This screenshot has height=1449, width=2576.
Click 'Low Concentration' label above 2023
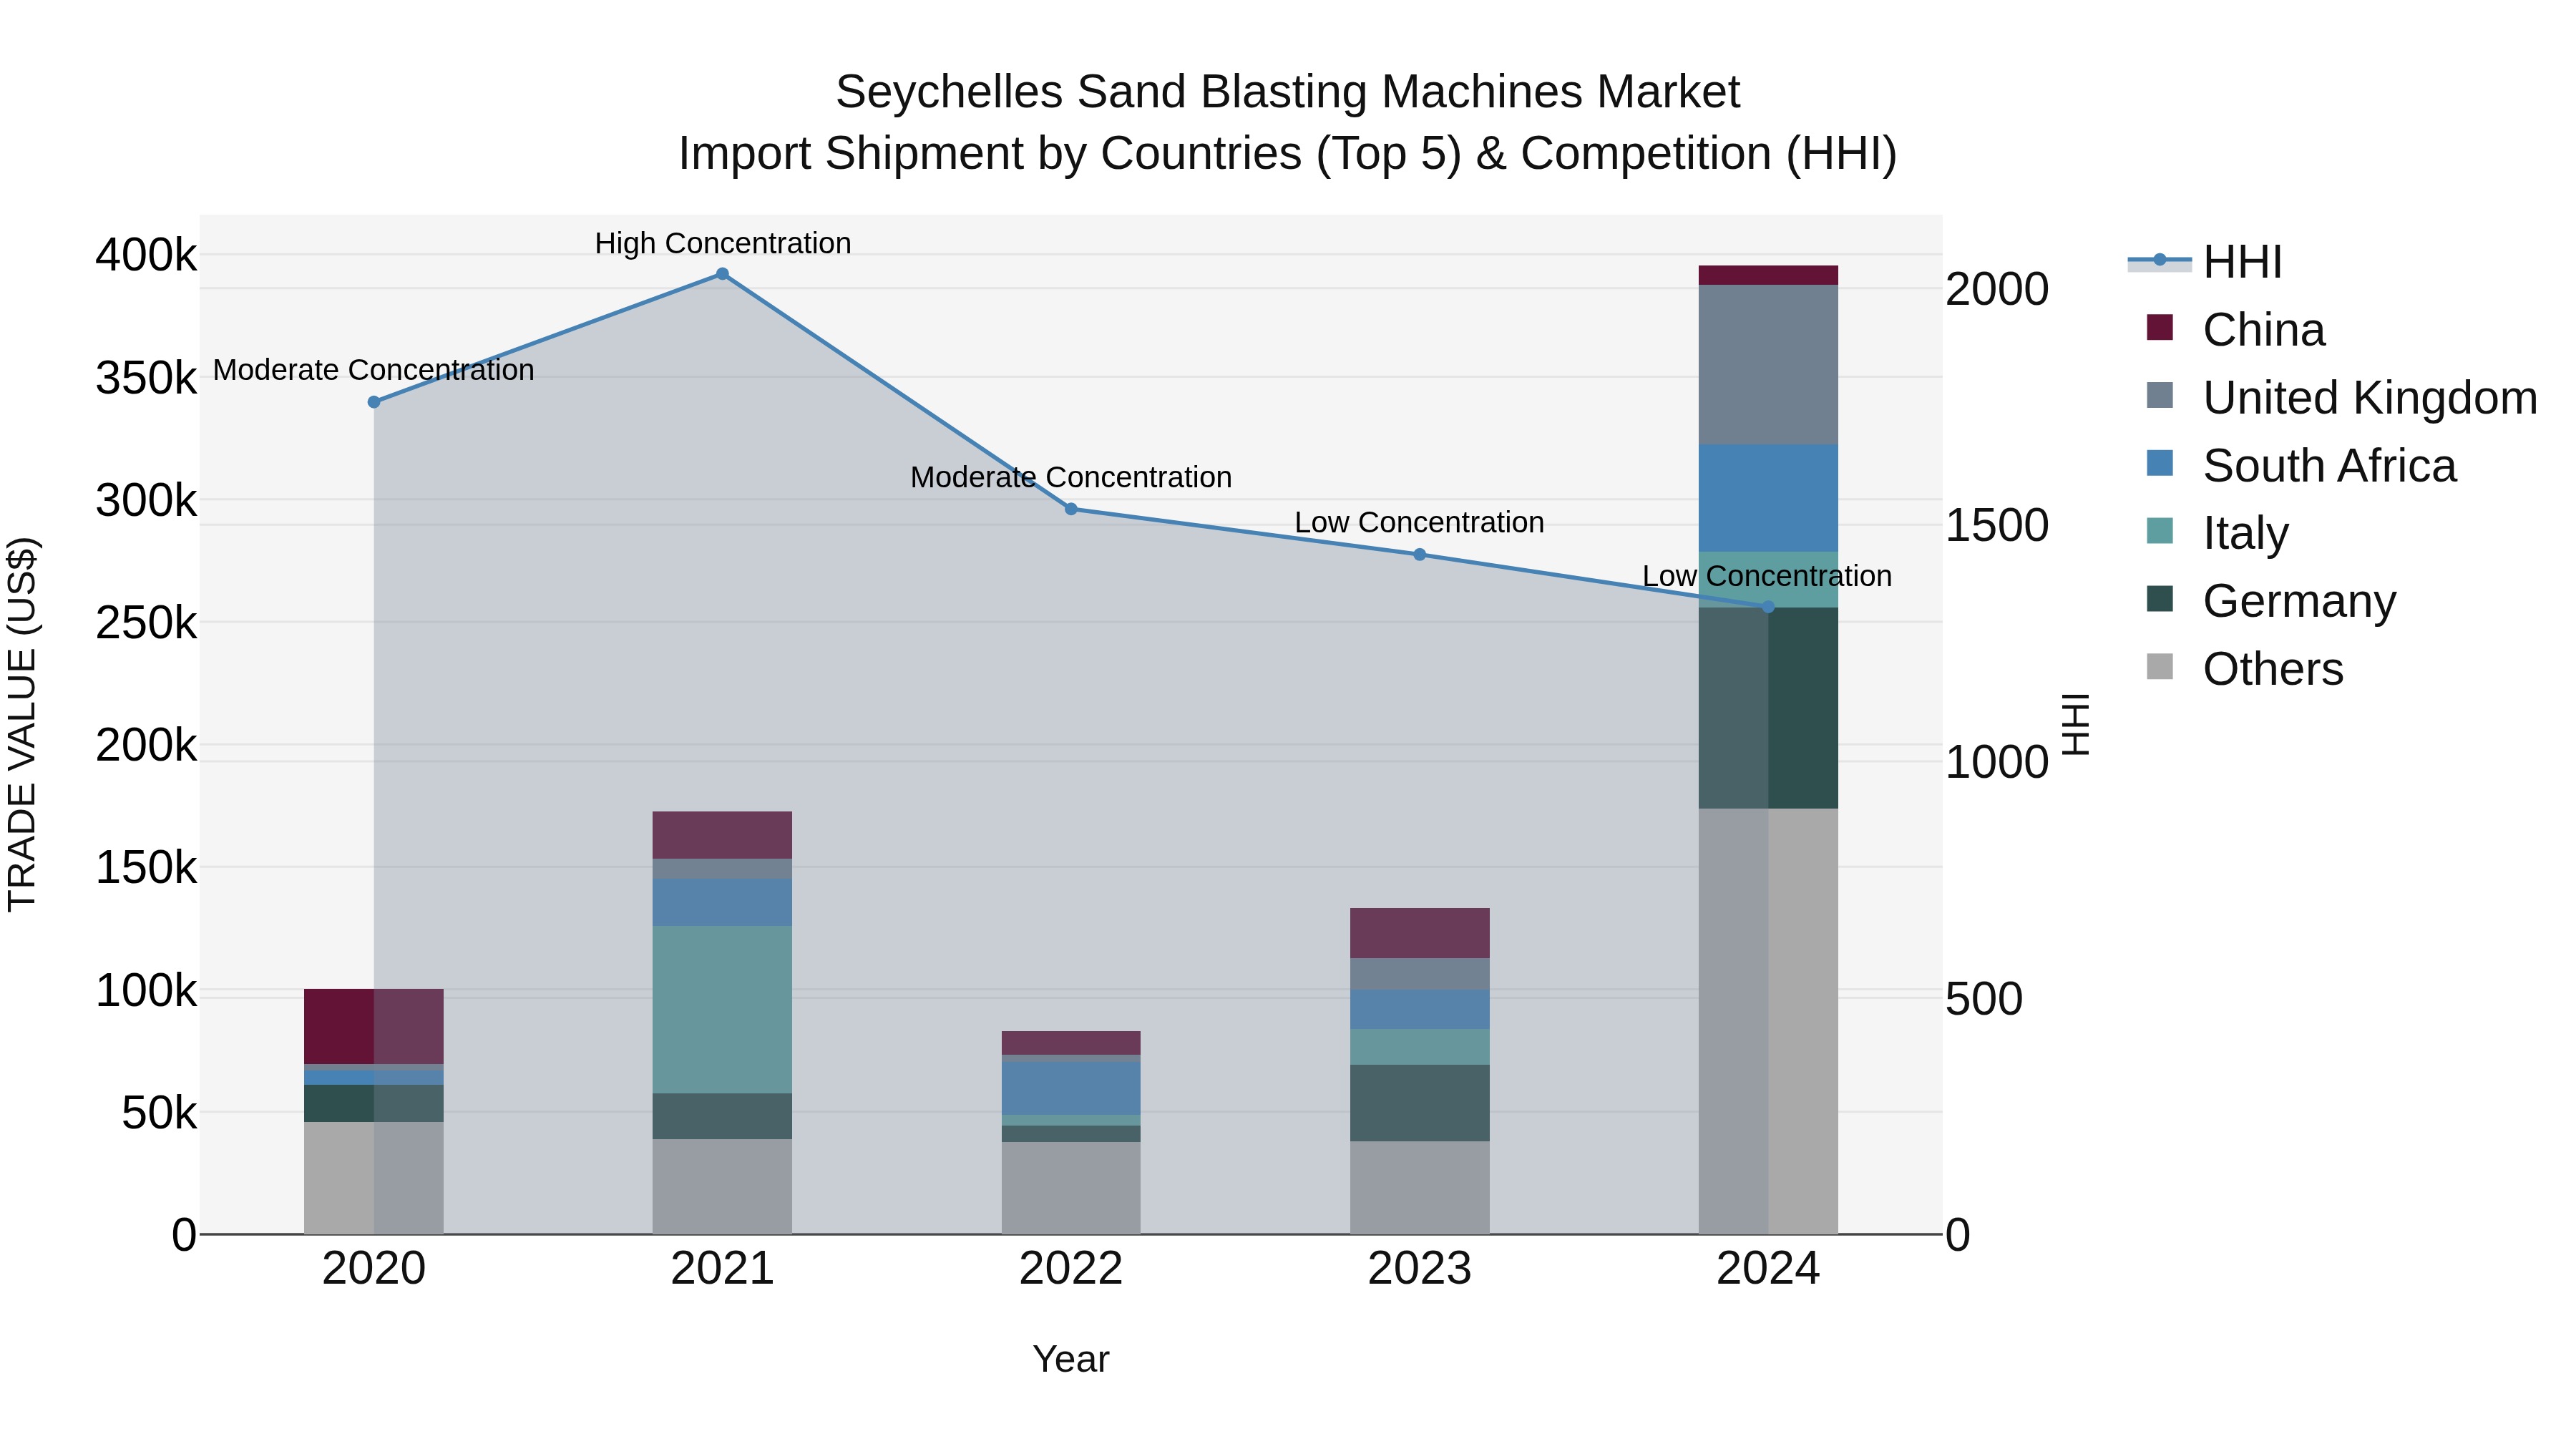1419,522
